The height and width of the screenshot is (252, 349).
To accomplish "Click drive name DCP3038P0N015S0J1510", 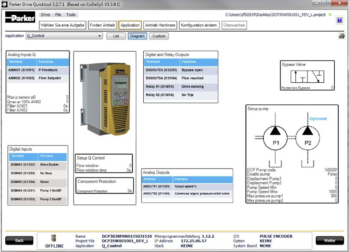I will 126,236.
